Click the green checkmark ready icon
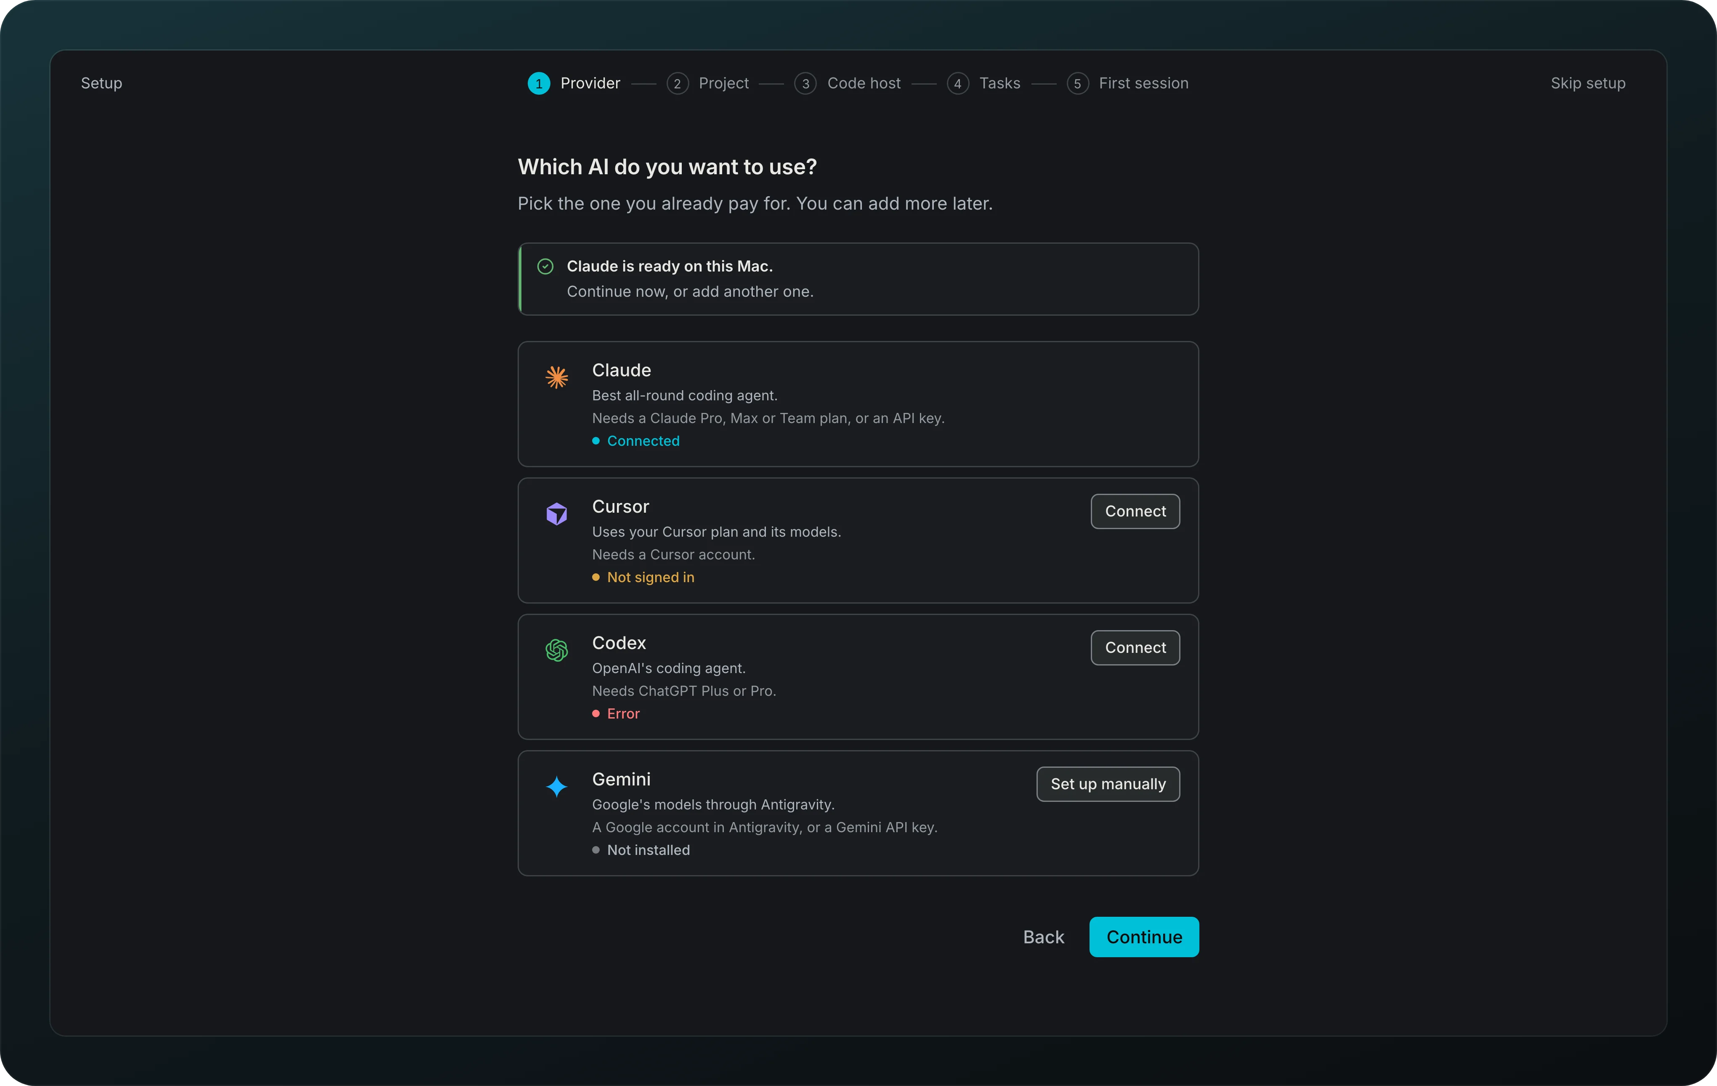 tap(545, 266)
